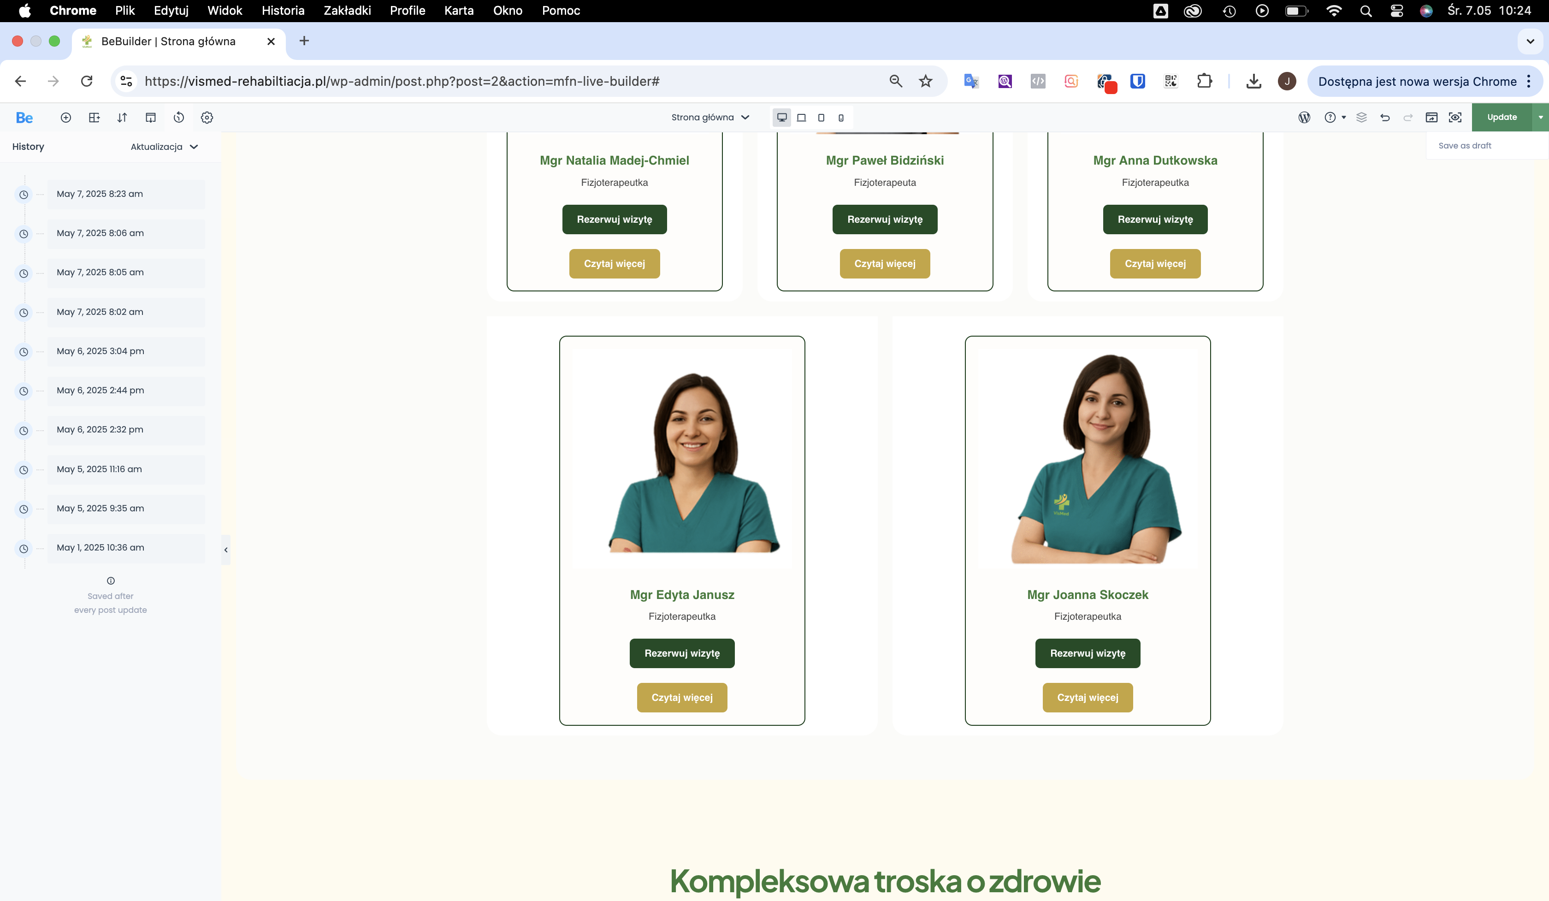Click the Be logo in BeBuilder toolbar
Screen dimensions: 1549x901
pos(24,118)
